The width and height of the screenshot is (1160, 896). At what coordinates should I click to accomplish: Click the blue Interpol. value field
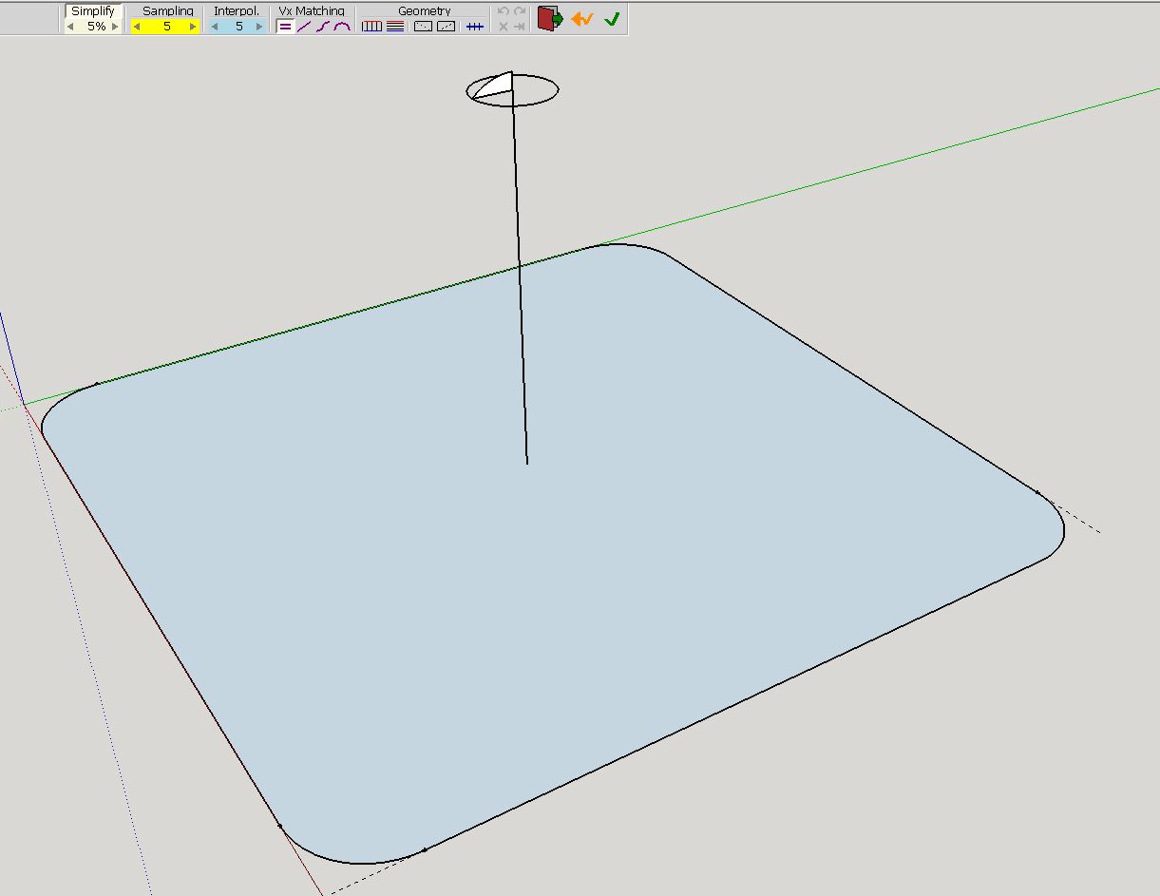point(238,27)
